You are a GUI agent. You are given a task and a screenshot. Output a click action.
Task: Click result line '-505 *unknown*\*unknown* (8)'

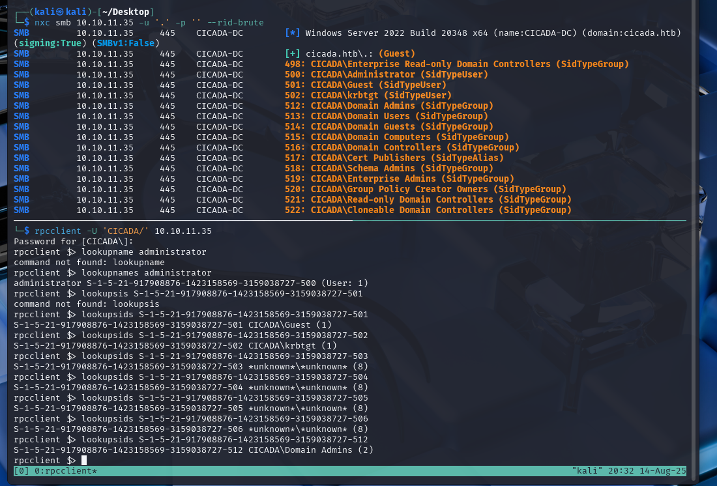pyautogui.click(x=191, y=408)
